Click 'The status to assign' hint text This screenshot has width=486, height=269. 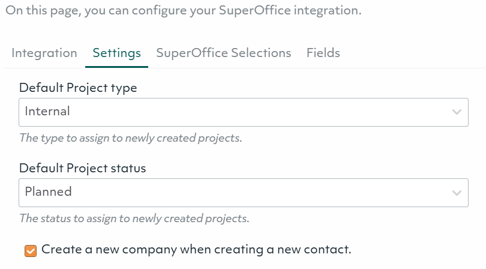[x=134, y=218]
